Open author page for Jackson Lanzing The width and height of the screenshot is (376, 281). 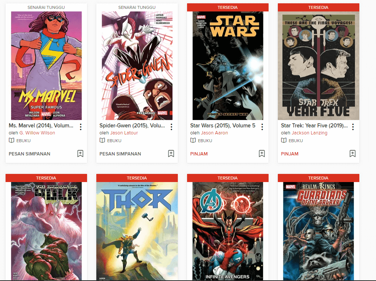(309, 133)
